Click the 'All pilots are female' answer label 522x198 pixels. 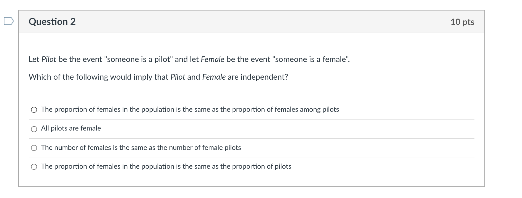[71, 128]
